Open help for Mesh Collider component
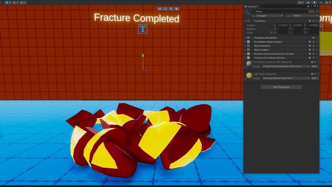This screenshot has height=187, width=332. pos(310,50)
